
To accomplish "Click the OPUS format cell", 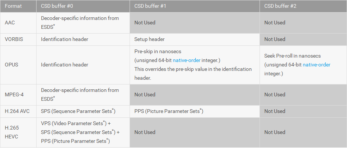I will [12, 65].
